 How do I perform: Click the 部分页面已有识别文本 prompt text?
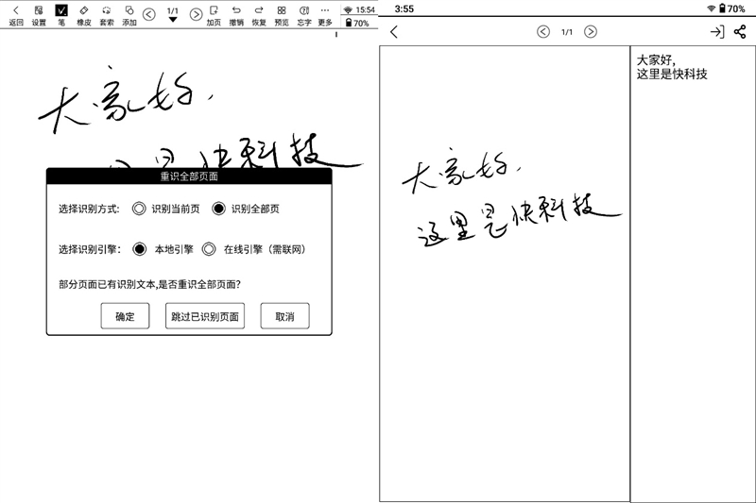click(x=149, y=284)
